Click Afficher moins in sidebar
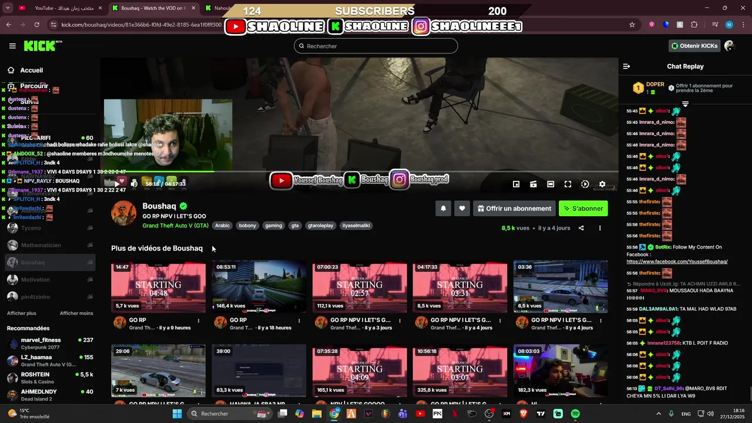 (76, 313)
